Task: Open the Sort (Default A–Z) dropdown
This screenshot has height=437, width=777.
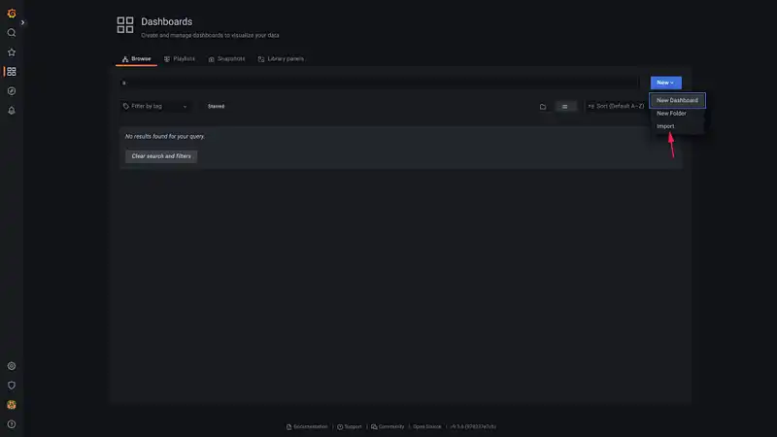Action: [616, 107]
